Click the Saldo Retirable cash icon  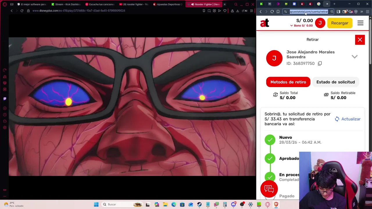point(326,95)
